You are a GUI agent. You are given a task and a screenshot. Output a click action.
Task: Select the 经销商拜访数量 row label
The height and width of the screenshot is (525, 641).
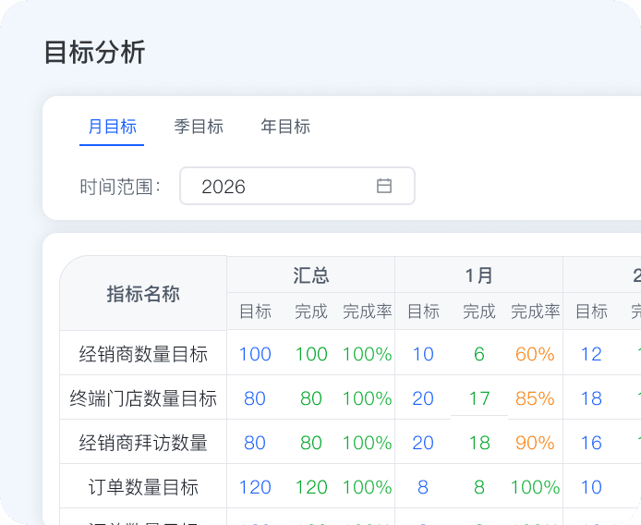pyautogui.click(x=143, y=443)
